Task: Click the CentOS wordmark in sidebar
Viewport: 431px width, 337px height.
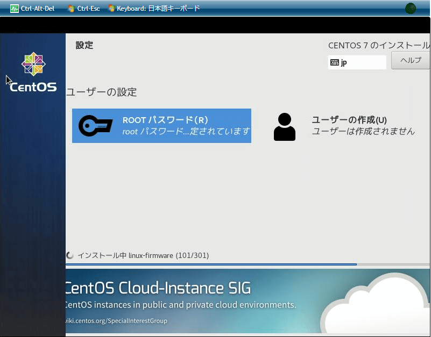Action: coord(33,87)
